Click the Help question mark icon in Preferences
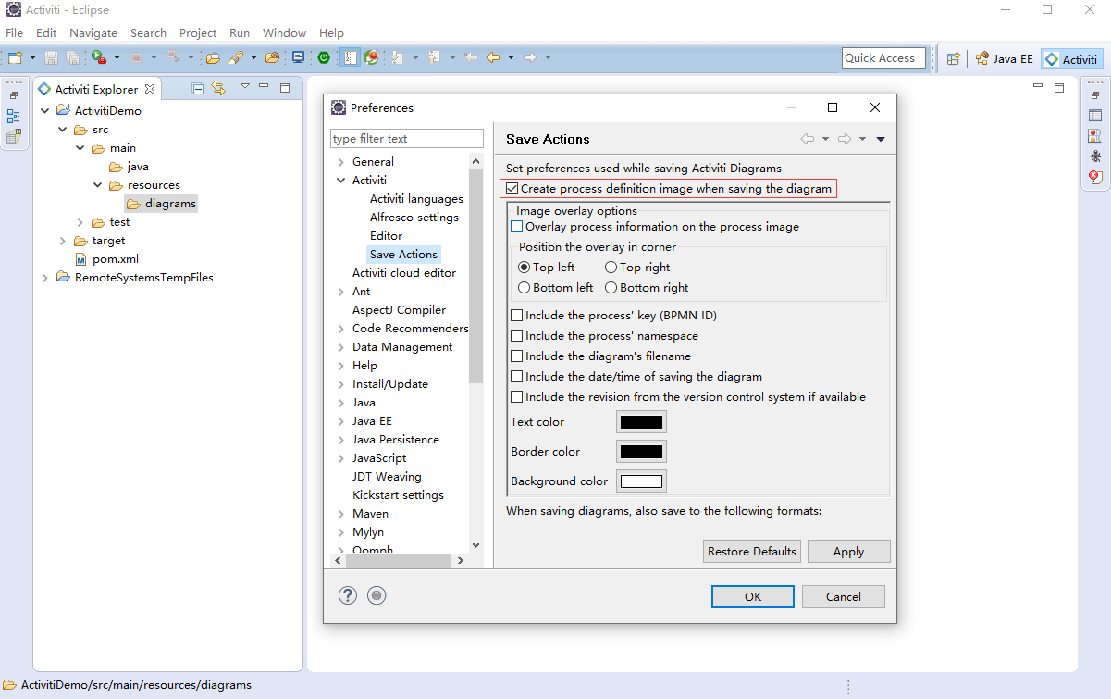The image size is (1111, 699). 348,595
